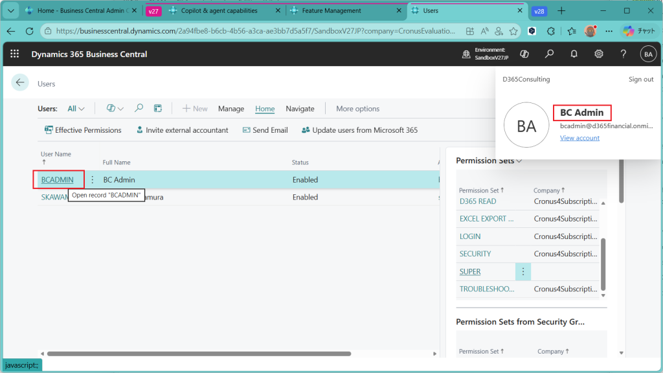
Task: Open the app launcher waffle menu
Action: point(14,54)
